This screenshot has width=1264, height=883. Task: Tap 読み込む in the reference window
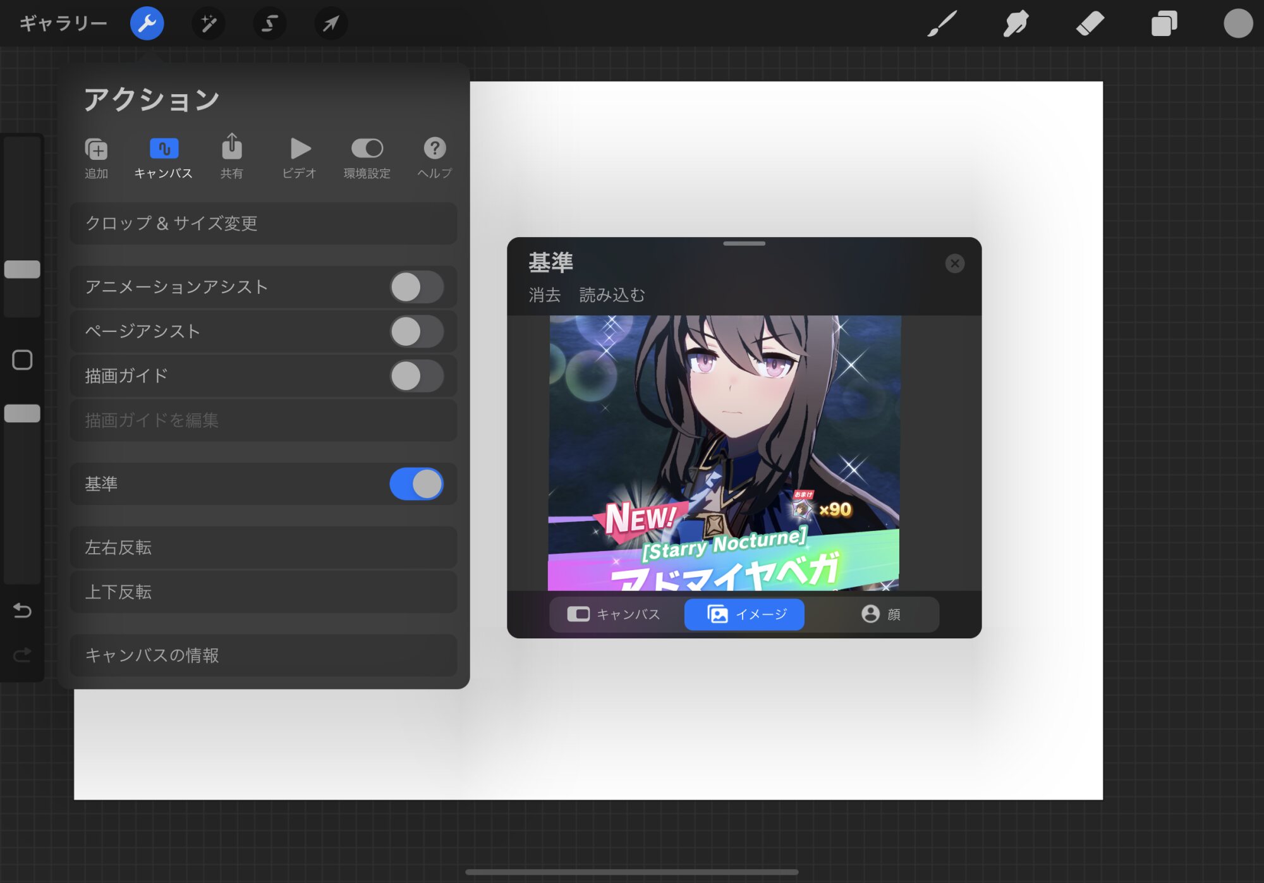[612, 295]
